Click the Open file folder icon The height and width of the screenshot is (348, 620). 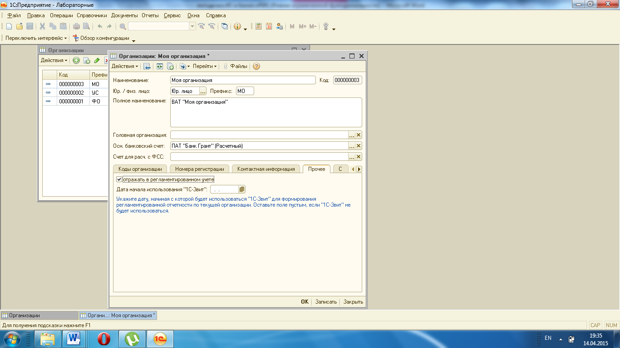click(x=19, y=26)
